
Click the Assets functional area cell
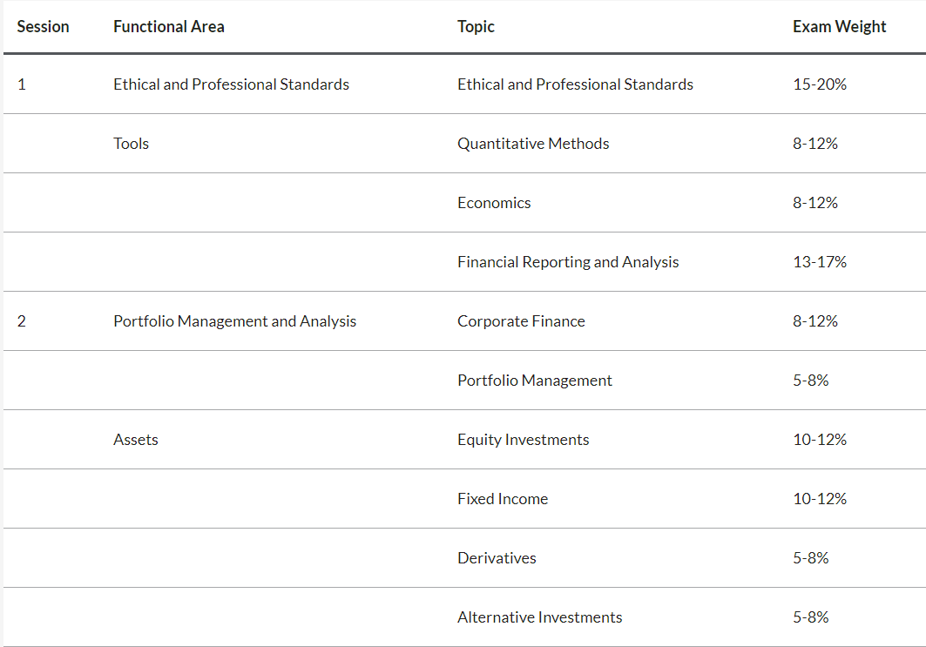point(136,440)
